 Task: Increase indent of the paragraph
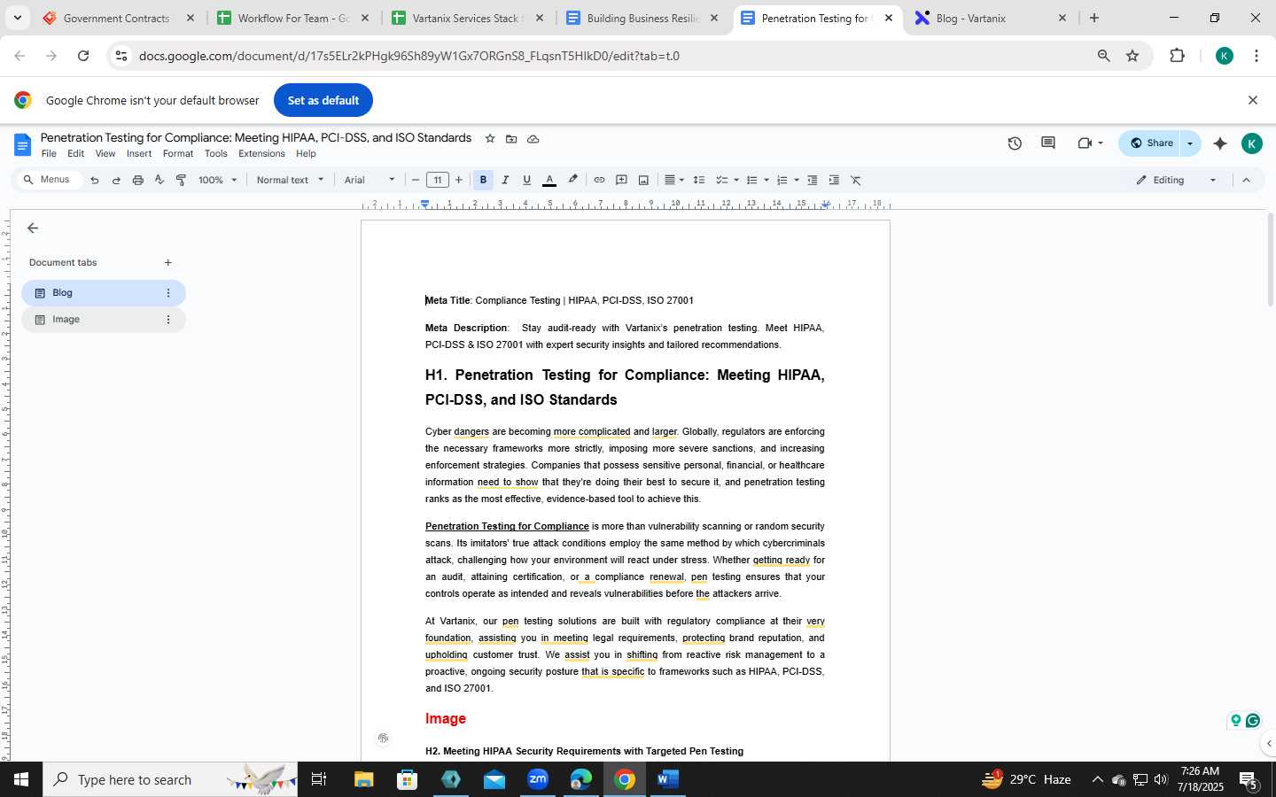coord(834,180)
